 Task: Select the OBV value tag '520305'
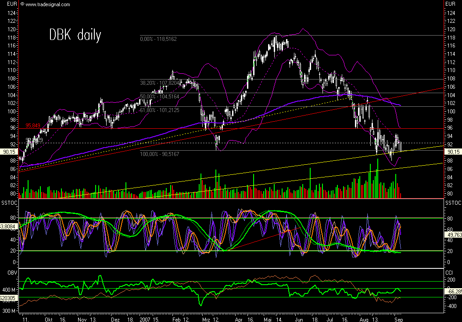click(9, 298)
